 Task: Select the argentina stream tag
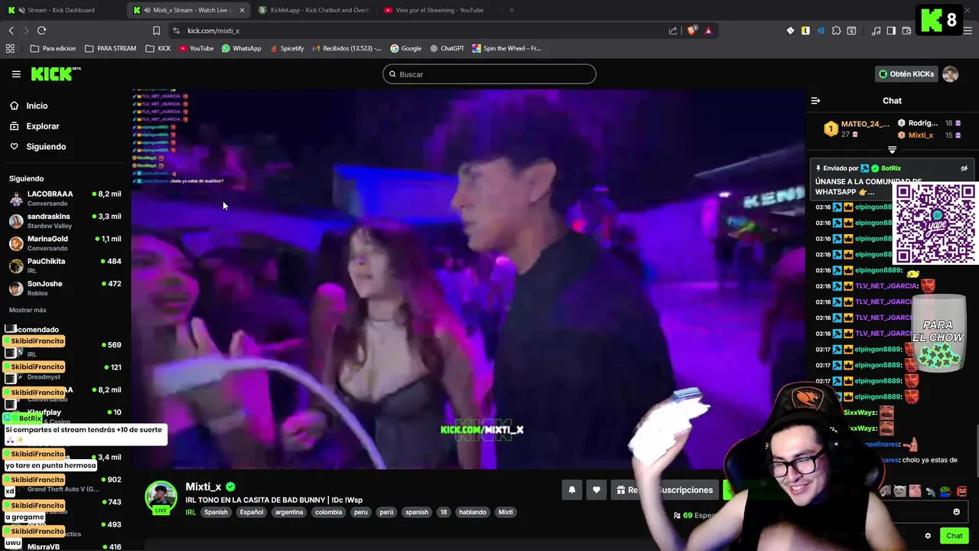[x=289, y=512]
